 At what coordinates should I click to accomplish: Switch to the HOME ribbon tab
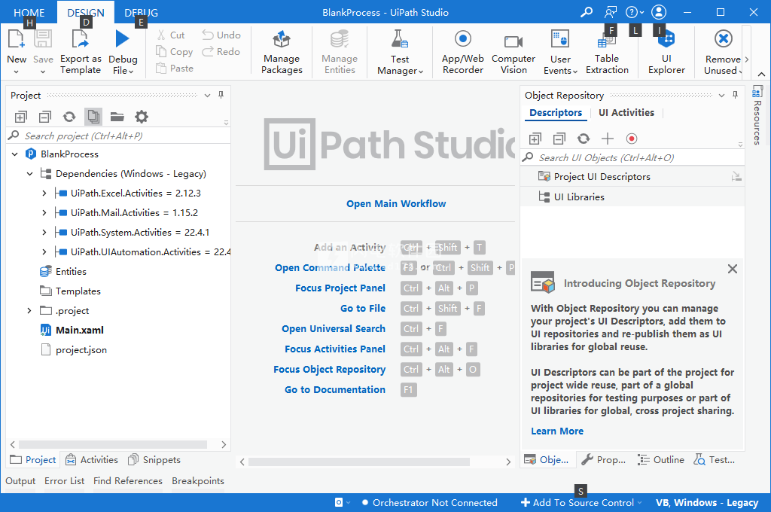29,12
